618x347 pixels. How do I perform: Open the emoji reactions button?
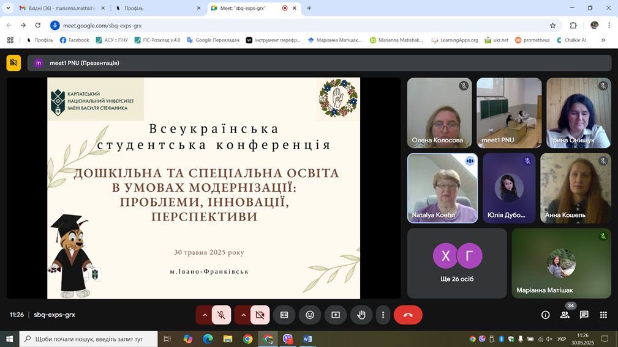pos(310,315)
